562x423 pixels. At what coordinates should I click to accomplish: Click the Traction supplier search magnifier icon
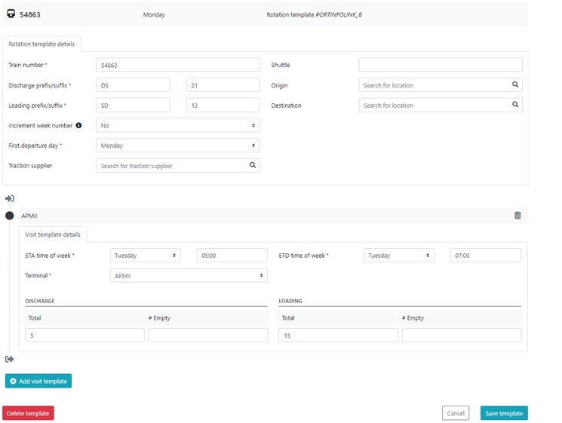[x=253, y=165]
